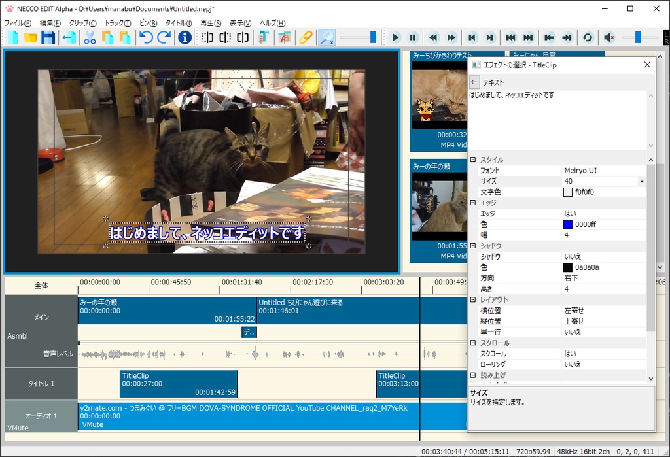Open the タイトル menu
Viewport: 670px width, 457px height.
tap(179, 23)
